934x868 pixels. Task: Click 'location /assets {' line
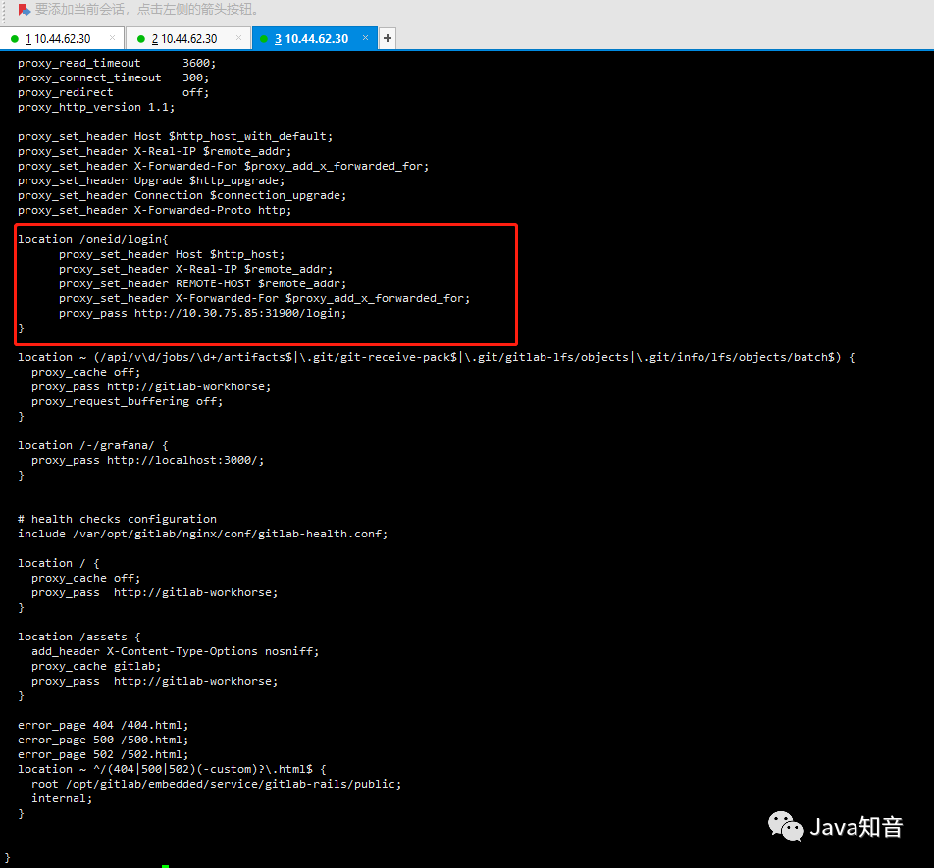(79, 637)
